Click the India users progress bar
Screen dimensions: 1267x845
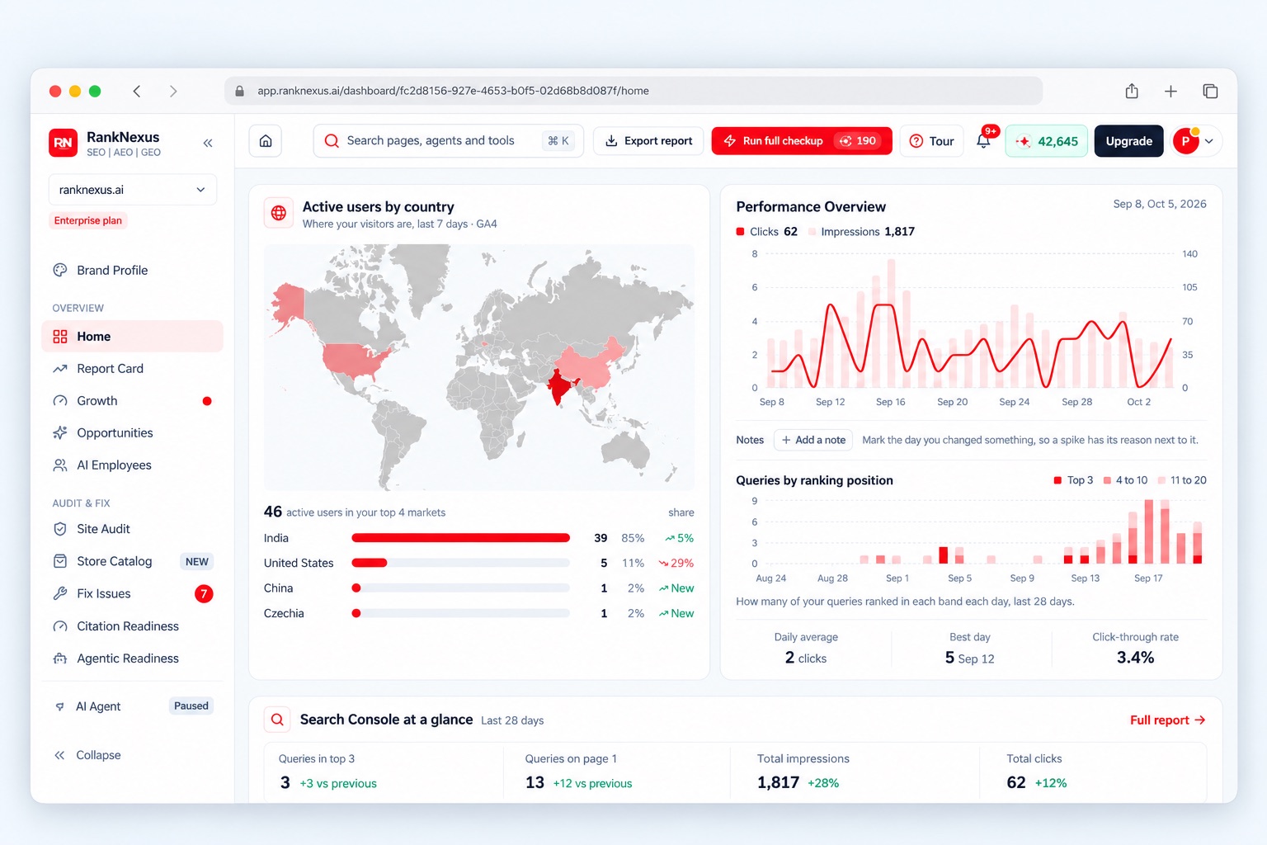460,538
